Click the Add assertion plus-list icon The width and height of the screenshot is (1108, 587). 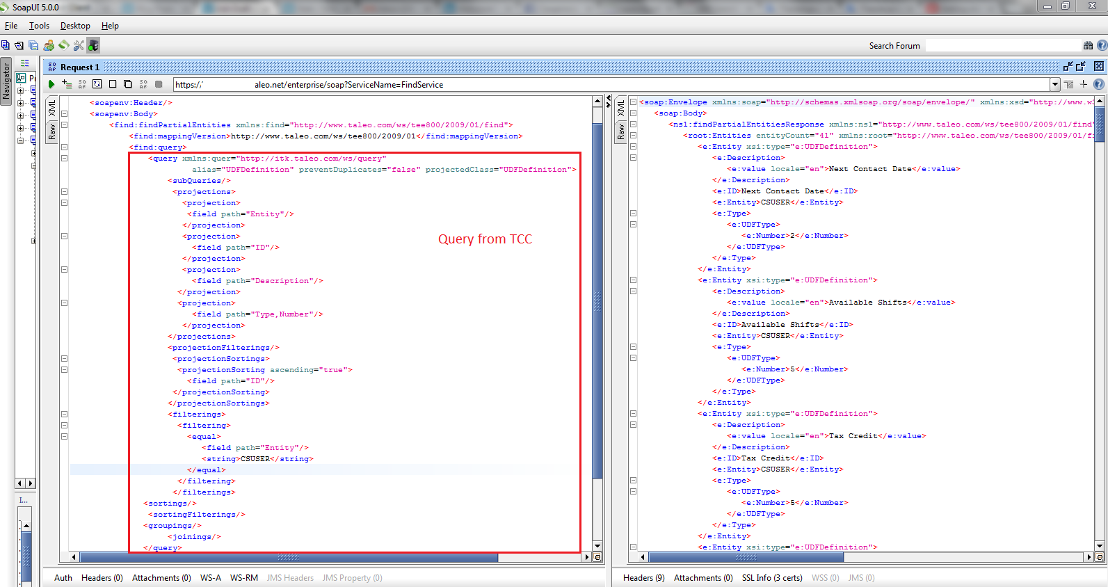pyautogui.click(x=67, y=84)
